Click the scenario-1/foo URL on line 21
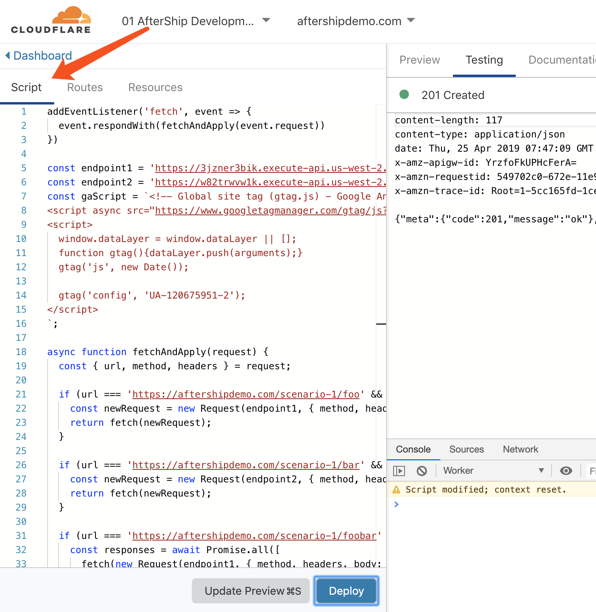596x612 pixels. (x=246, y=394)
